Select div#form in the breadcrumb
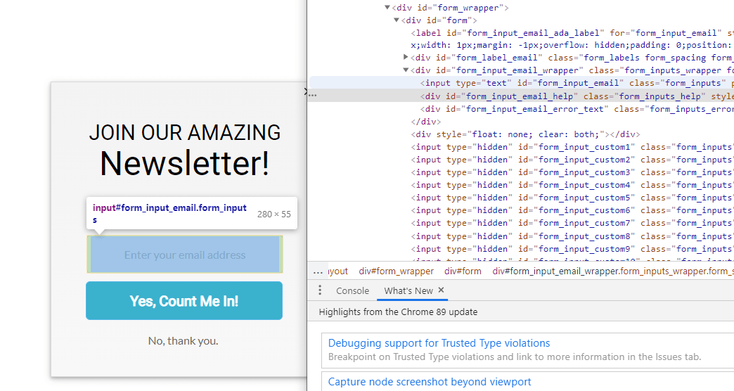This screenshot has height=391, width=734. point(463,271)
